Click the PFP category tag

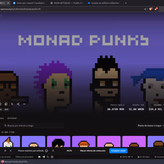(x=7, y=110)
